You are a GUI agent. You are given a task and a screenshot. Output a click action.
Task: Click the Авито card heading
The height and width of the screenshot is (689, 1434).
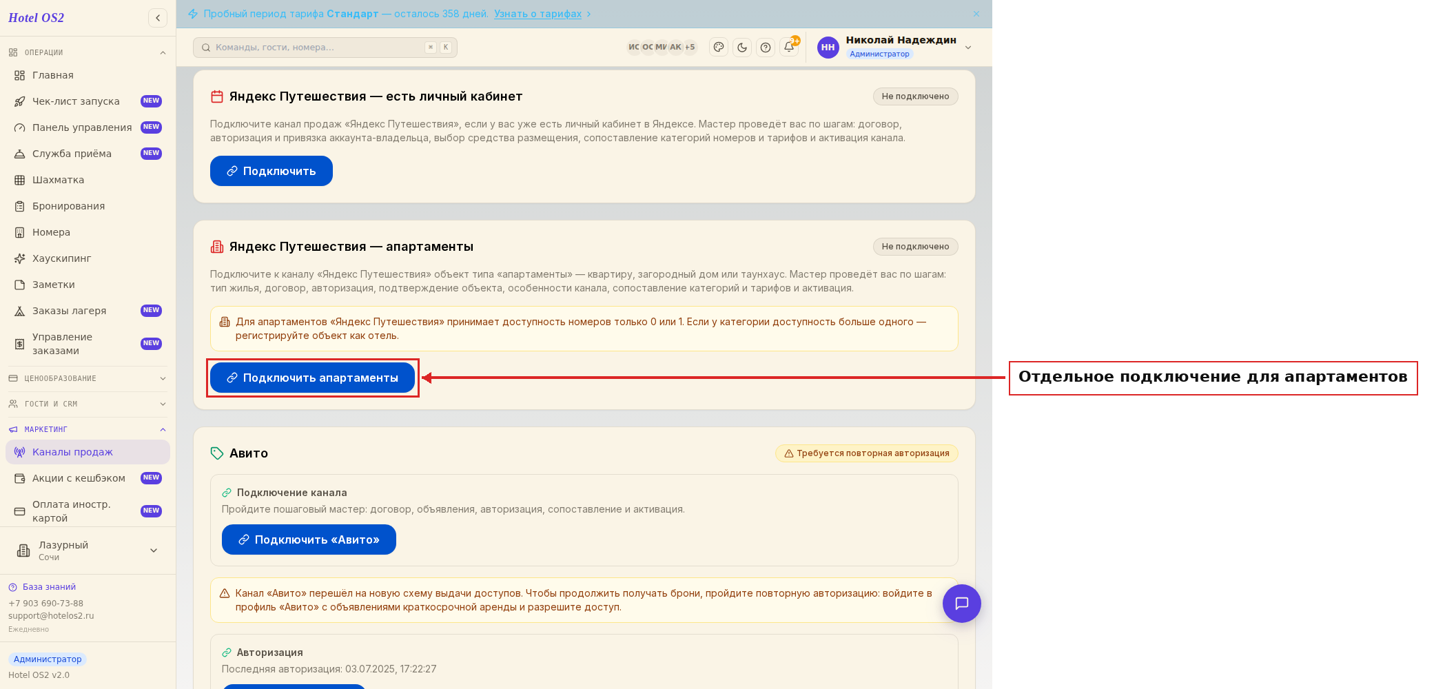tap(249, 453)
